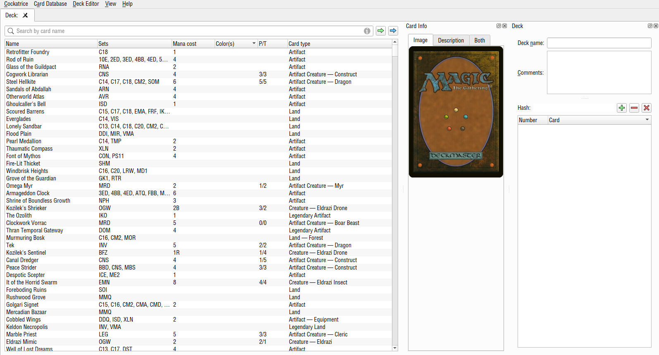Select Retrofitter Foundry card row
The image size is (659, 355).
(198, 52)
